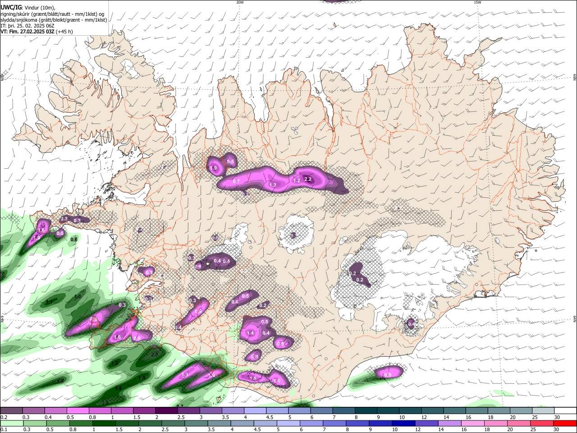This screenshot has width=577, height=433.
Task: Pick rain scale swatch between 0.1 and 0.3
Action: pyautogui.click(x=11, y=424)
